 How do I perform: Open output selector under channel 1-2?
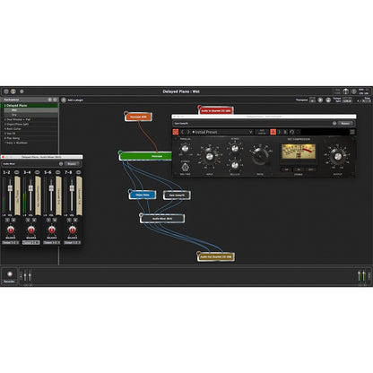[x=11, y=243]
